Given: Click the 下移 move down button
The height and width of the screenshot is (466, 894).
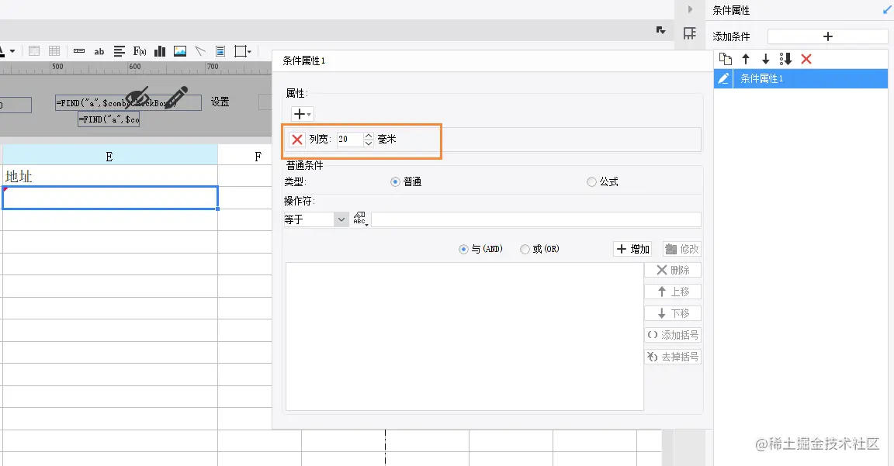Looking at the screenshot, I should pyautogui.click(x=673, y=313).
